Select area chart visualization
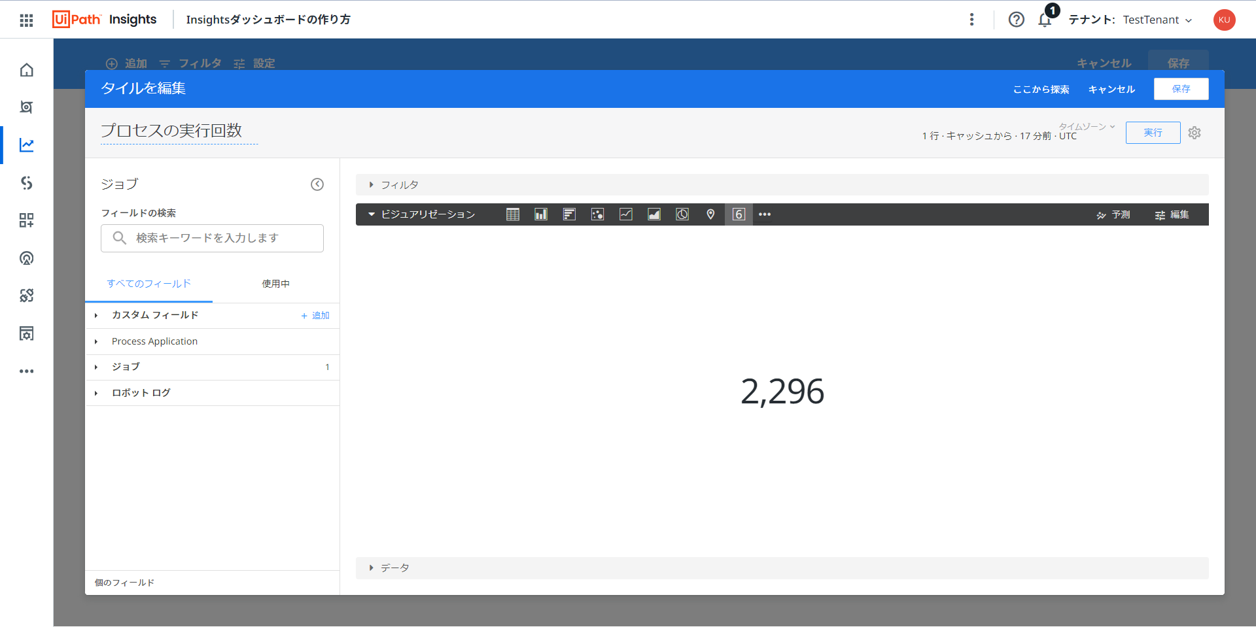 654,214
